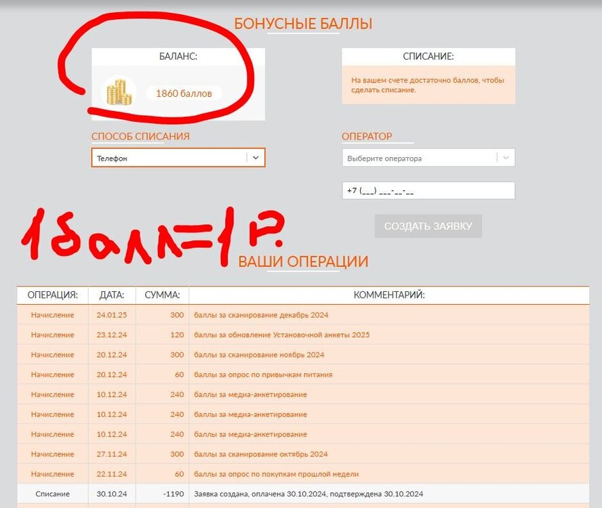Click comment баллы за сканирование ноябрь 2024

[259, 355]
